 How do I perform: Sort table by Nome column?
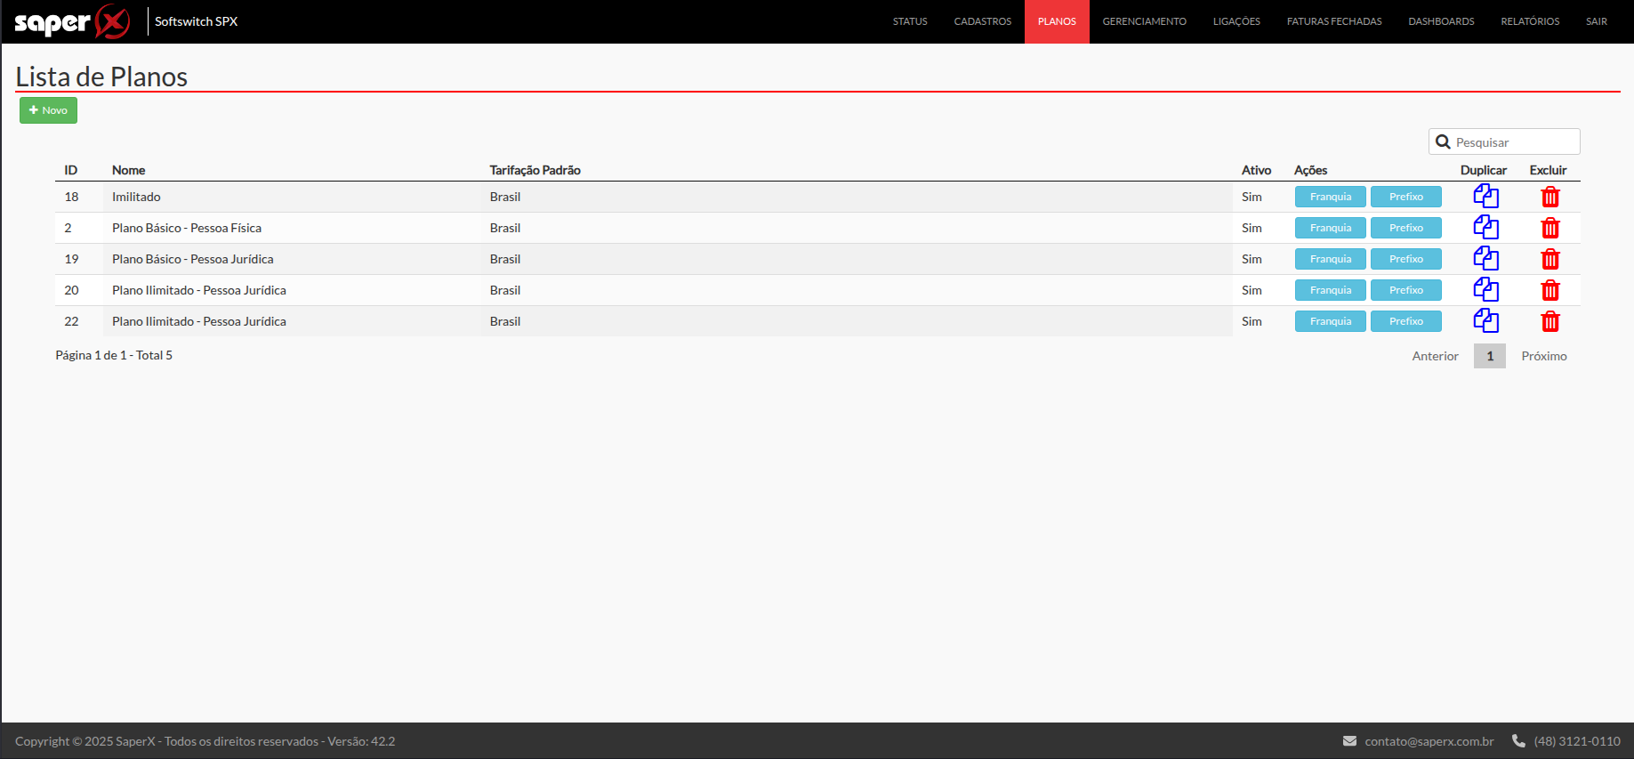pos(128,170)
